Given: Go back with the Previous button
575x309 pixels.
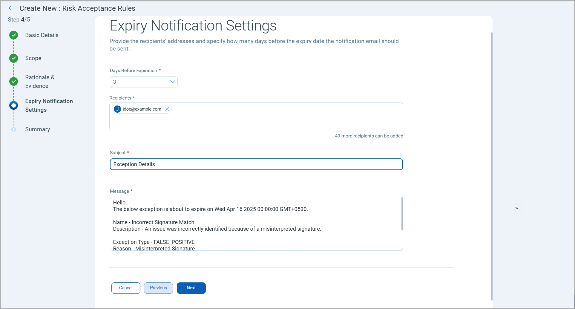Looking at the screenshot, I should point(158,288).
